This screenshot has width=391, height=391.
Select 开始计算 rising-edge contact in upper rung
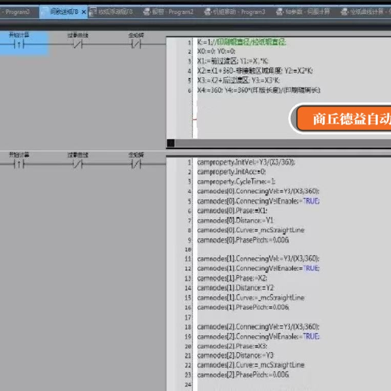(19, 44)
